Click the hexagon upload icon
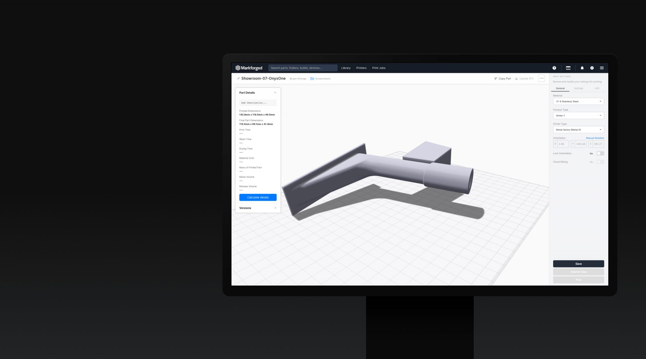The image size is (646, 359). pos(592,68)
